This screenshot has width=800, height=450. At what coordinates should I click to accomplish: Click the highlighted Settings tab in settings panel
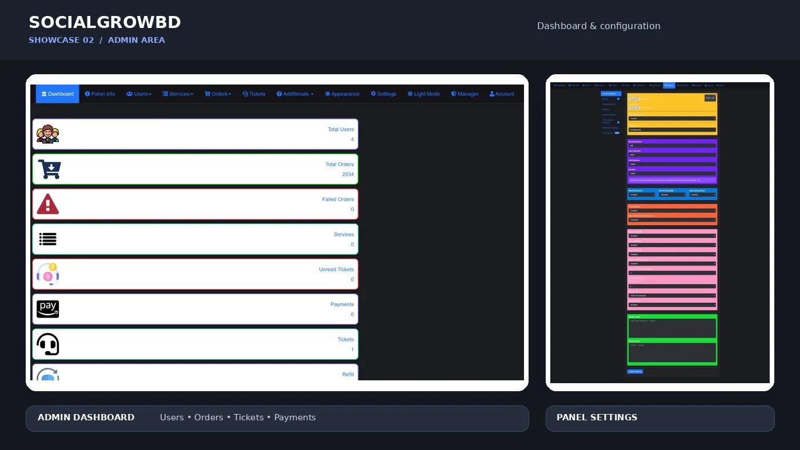point(669,86)
